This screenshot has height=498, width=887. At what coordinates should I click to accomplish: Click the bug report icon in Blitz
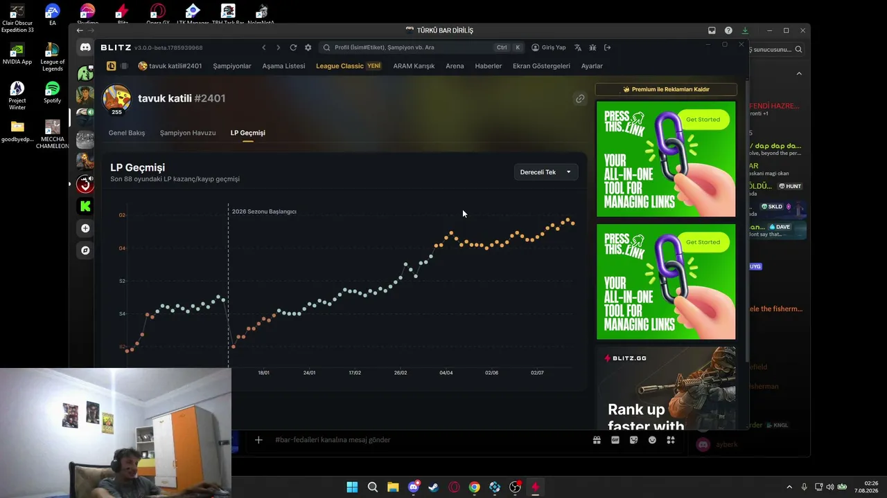coord(592,48)
